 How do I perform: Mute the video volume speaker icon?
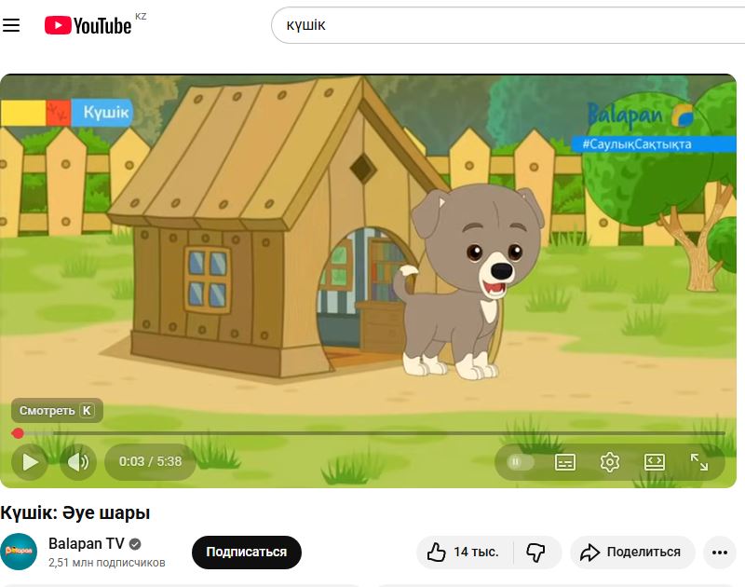pos(78,461)
